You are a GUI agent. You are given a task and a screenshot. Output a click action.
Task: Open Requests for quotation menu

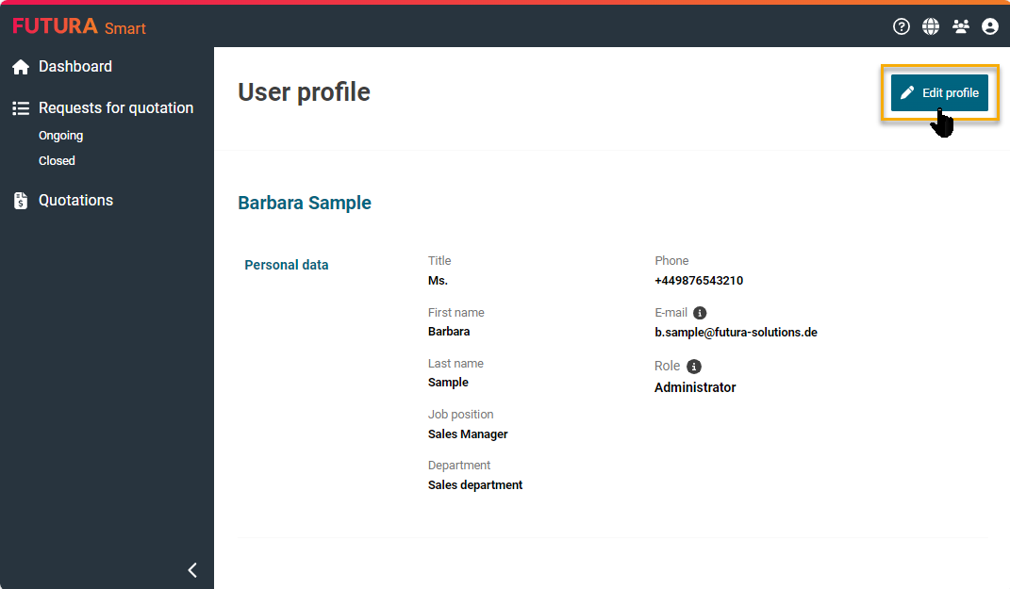coord(116,108)
